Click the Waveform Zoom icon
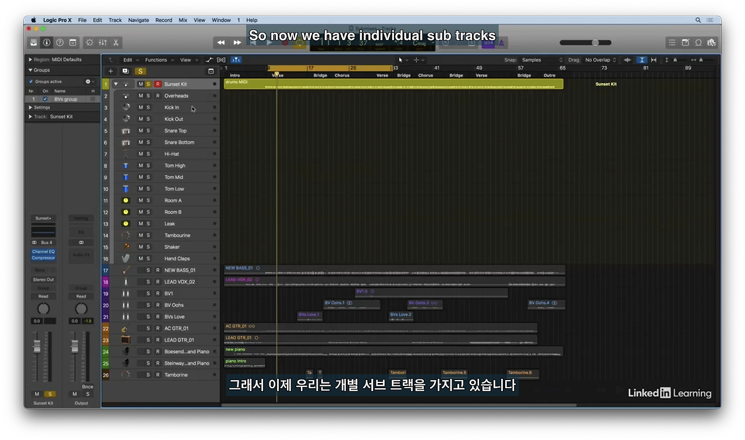Screen dimensions: 745x440 point(627,60)
